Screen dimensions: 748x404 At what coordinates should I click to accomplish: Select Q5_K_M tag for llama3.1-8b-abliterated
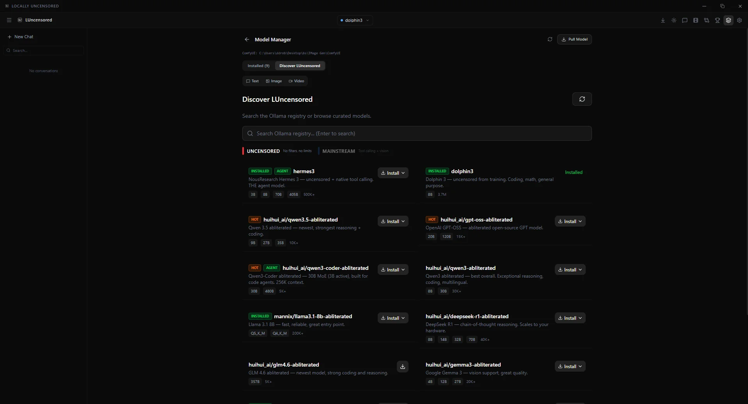[x=258, y=333]
